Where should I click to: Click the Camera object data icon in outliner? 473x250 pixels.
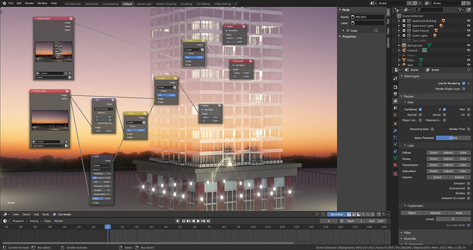click(424, 51)
